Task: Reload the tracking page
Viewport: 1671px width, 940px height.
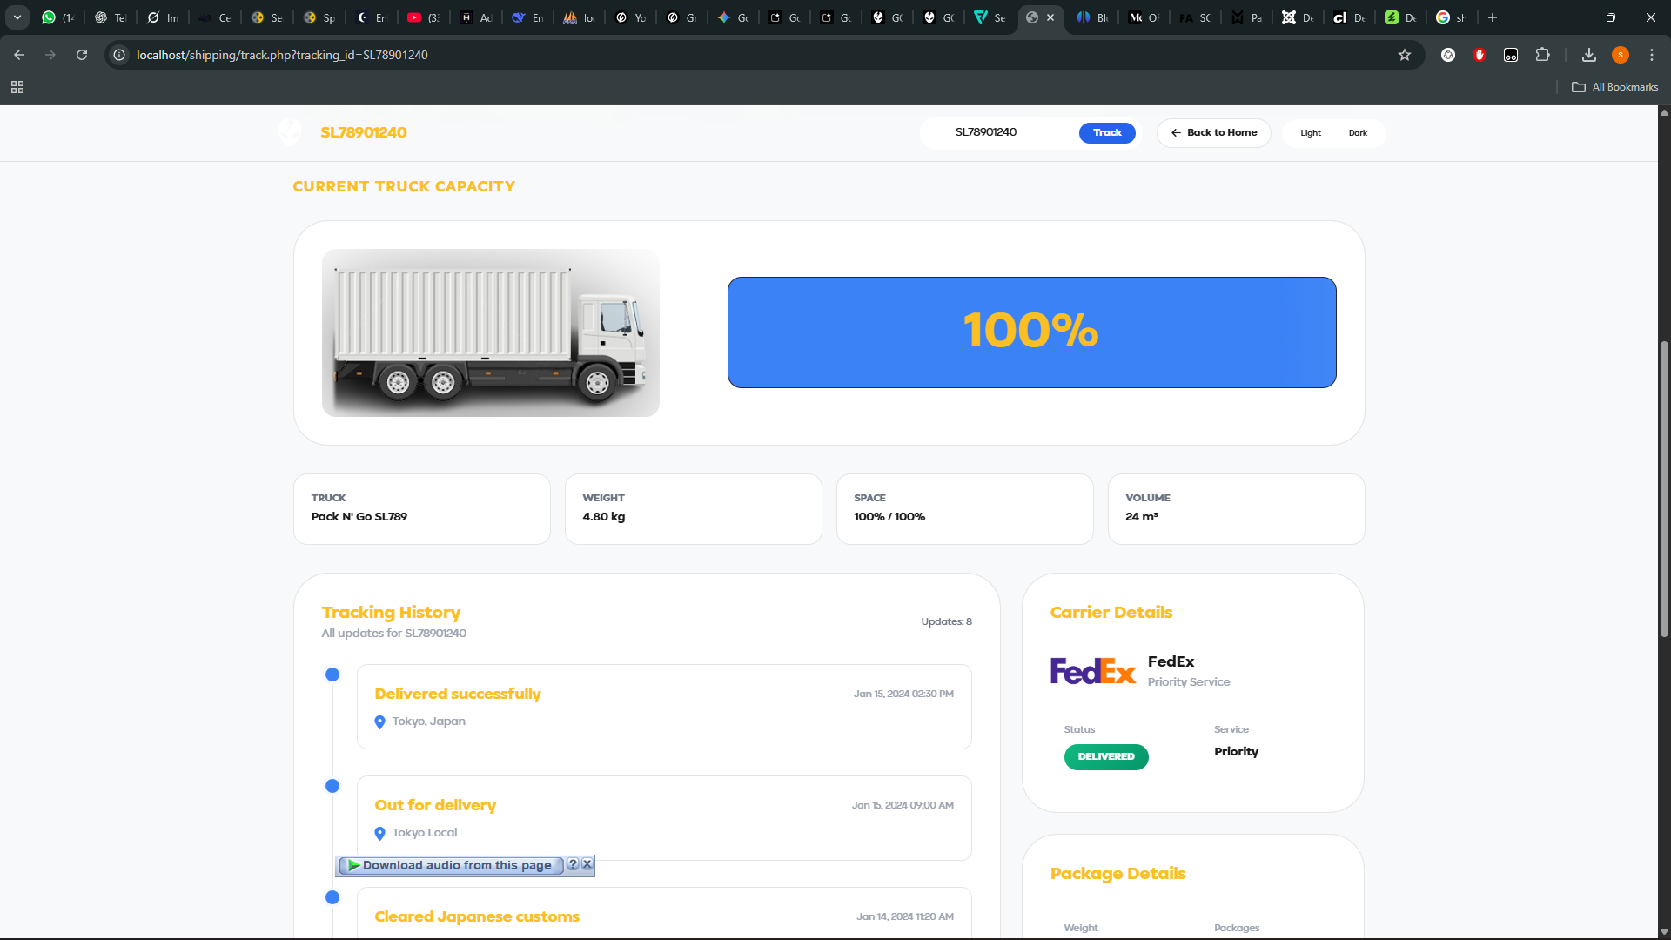Action: [x=82, y=55]
